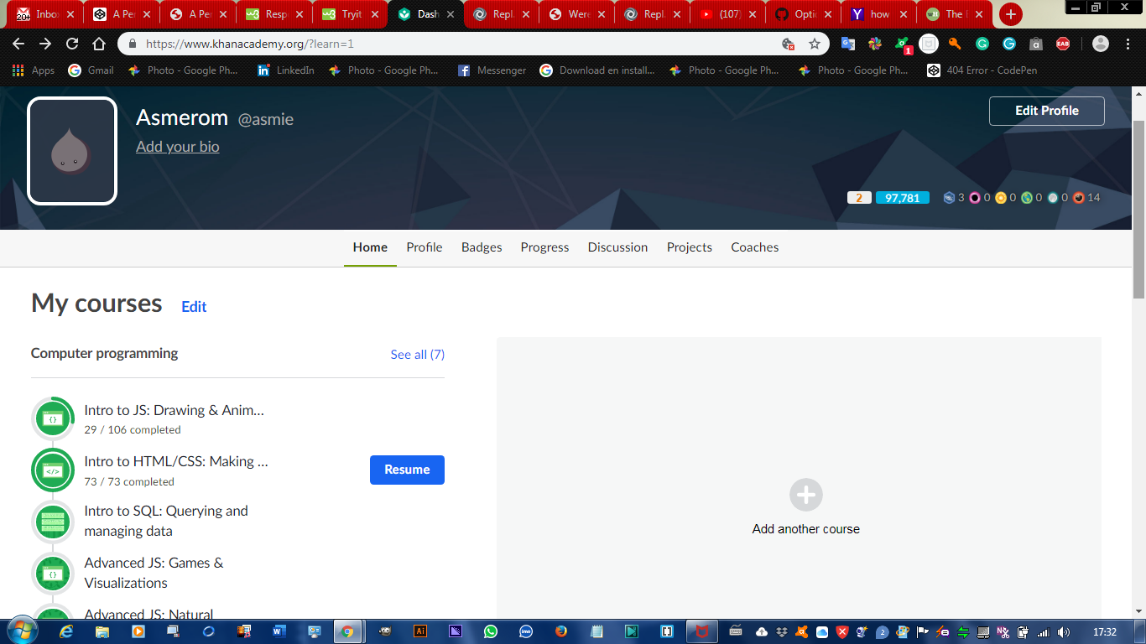1146x644 pixels.
Task: Click the Black Hole badge icon
Action: tap(975, 198)
